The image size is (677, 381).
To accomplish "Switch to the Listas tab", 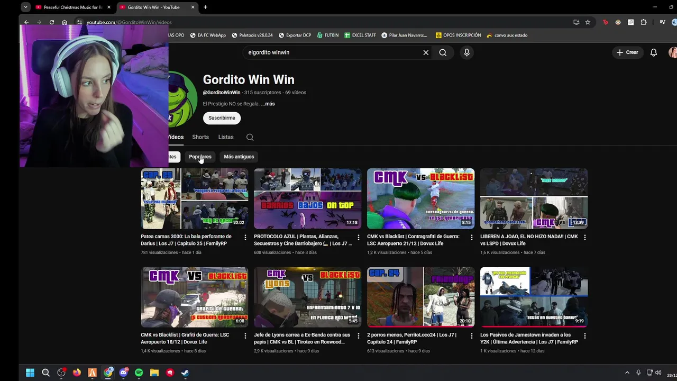I will tap(226, 137).
